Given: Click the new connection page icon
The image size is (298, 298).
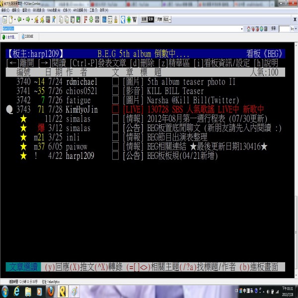Looking at the screenshot, I should [x=11, y=19].
